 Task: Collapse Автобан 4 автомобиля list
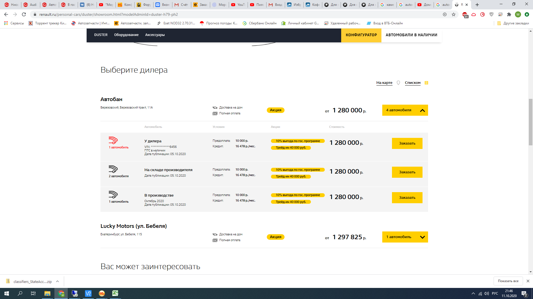coord(405,110)
